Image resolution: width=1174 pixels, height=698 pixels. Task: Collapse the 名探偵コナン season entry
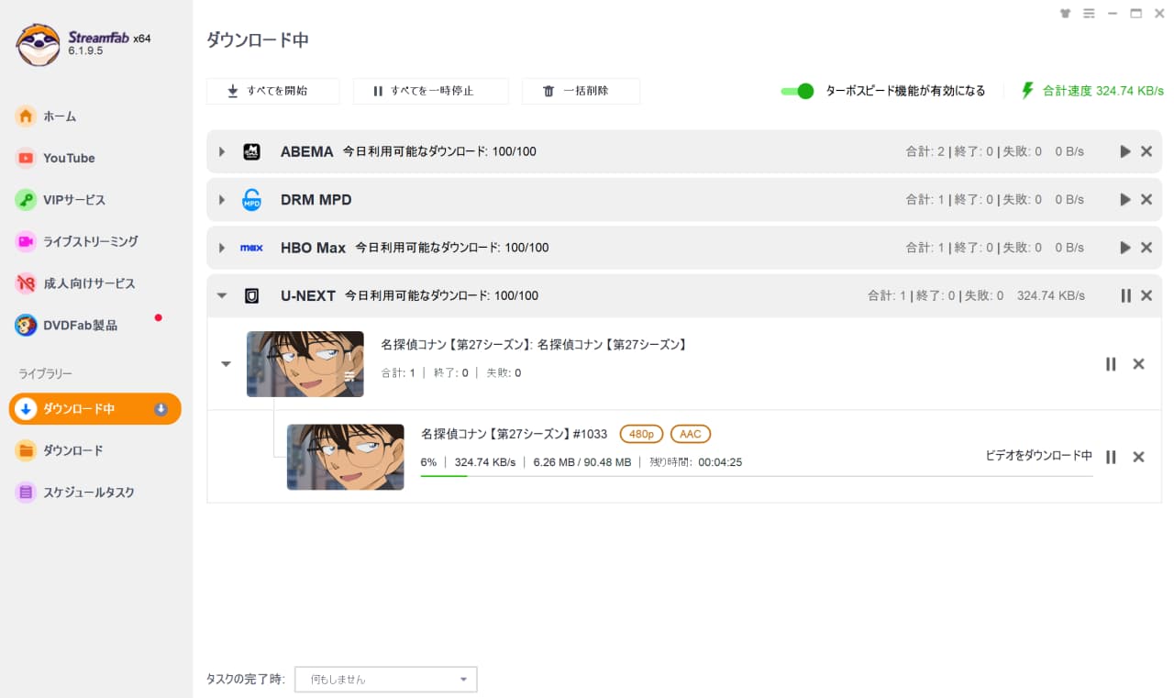click(x=226, y=364)
